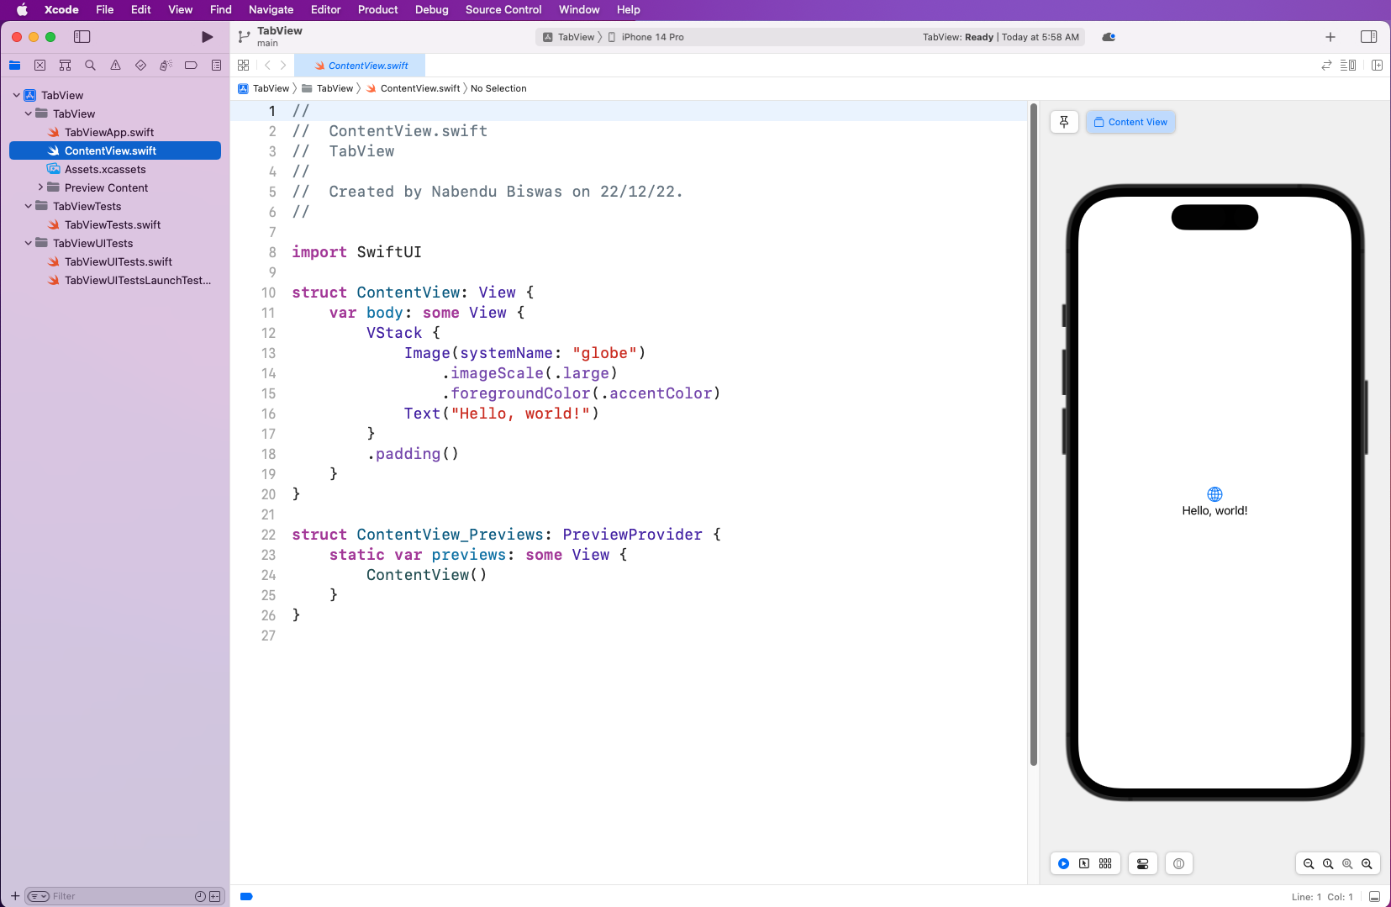
Task: Open the TabView scheme selector
Action: click(569, 37)
